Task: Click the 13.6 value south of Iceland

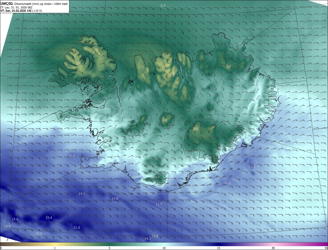Action: click(x=159, y=204)
